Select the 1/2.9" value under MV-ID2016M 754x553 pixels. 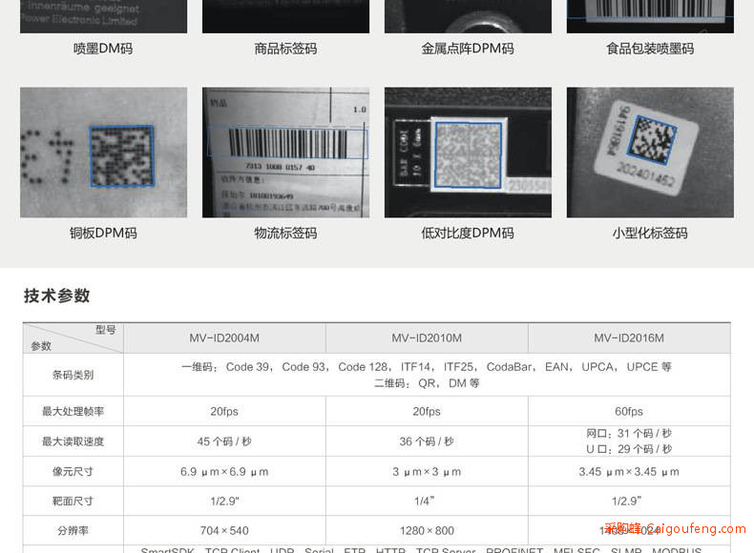626,502
